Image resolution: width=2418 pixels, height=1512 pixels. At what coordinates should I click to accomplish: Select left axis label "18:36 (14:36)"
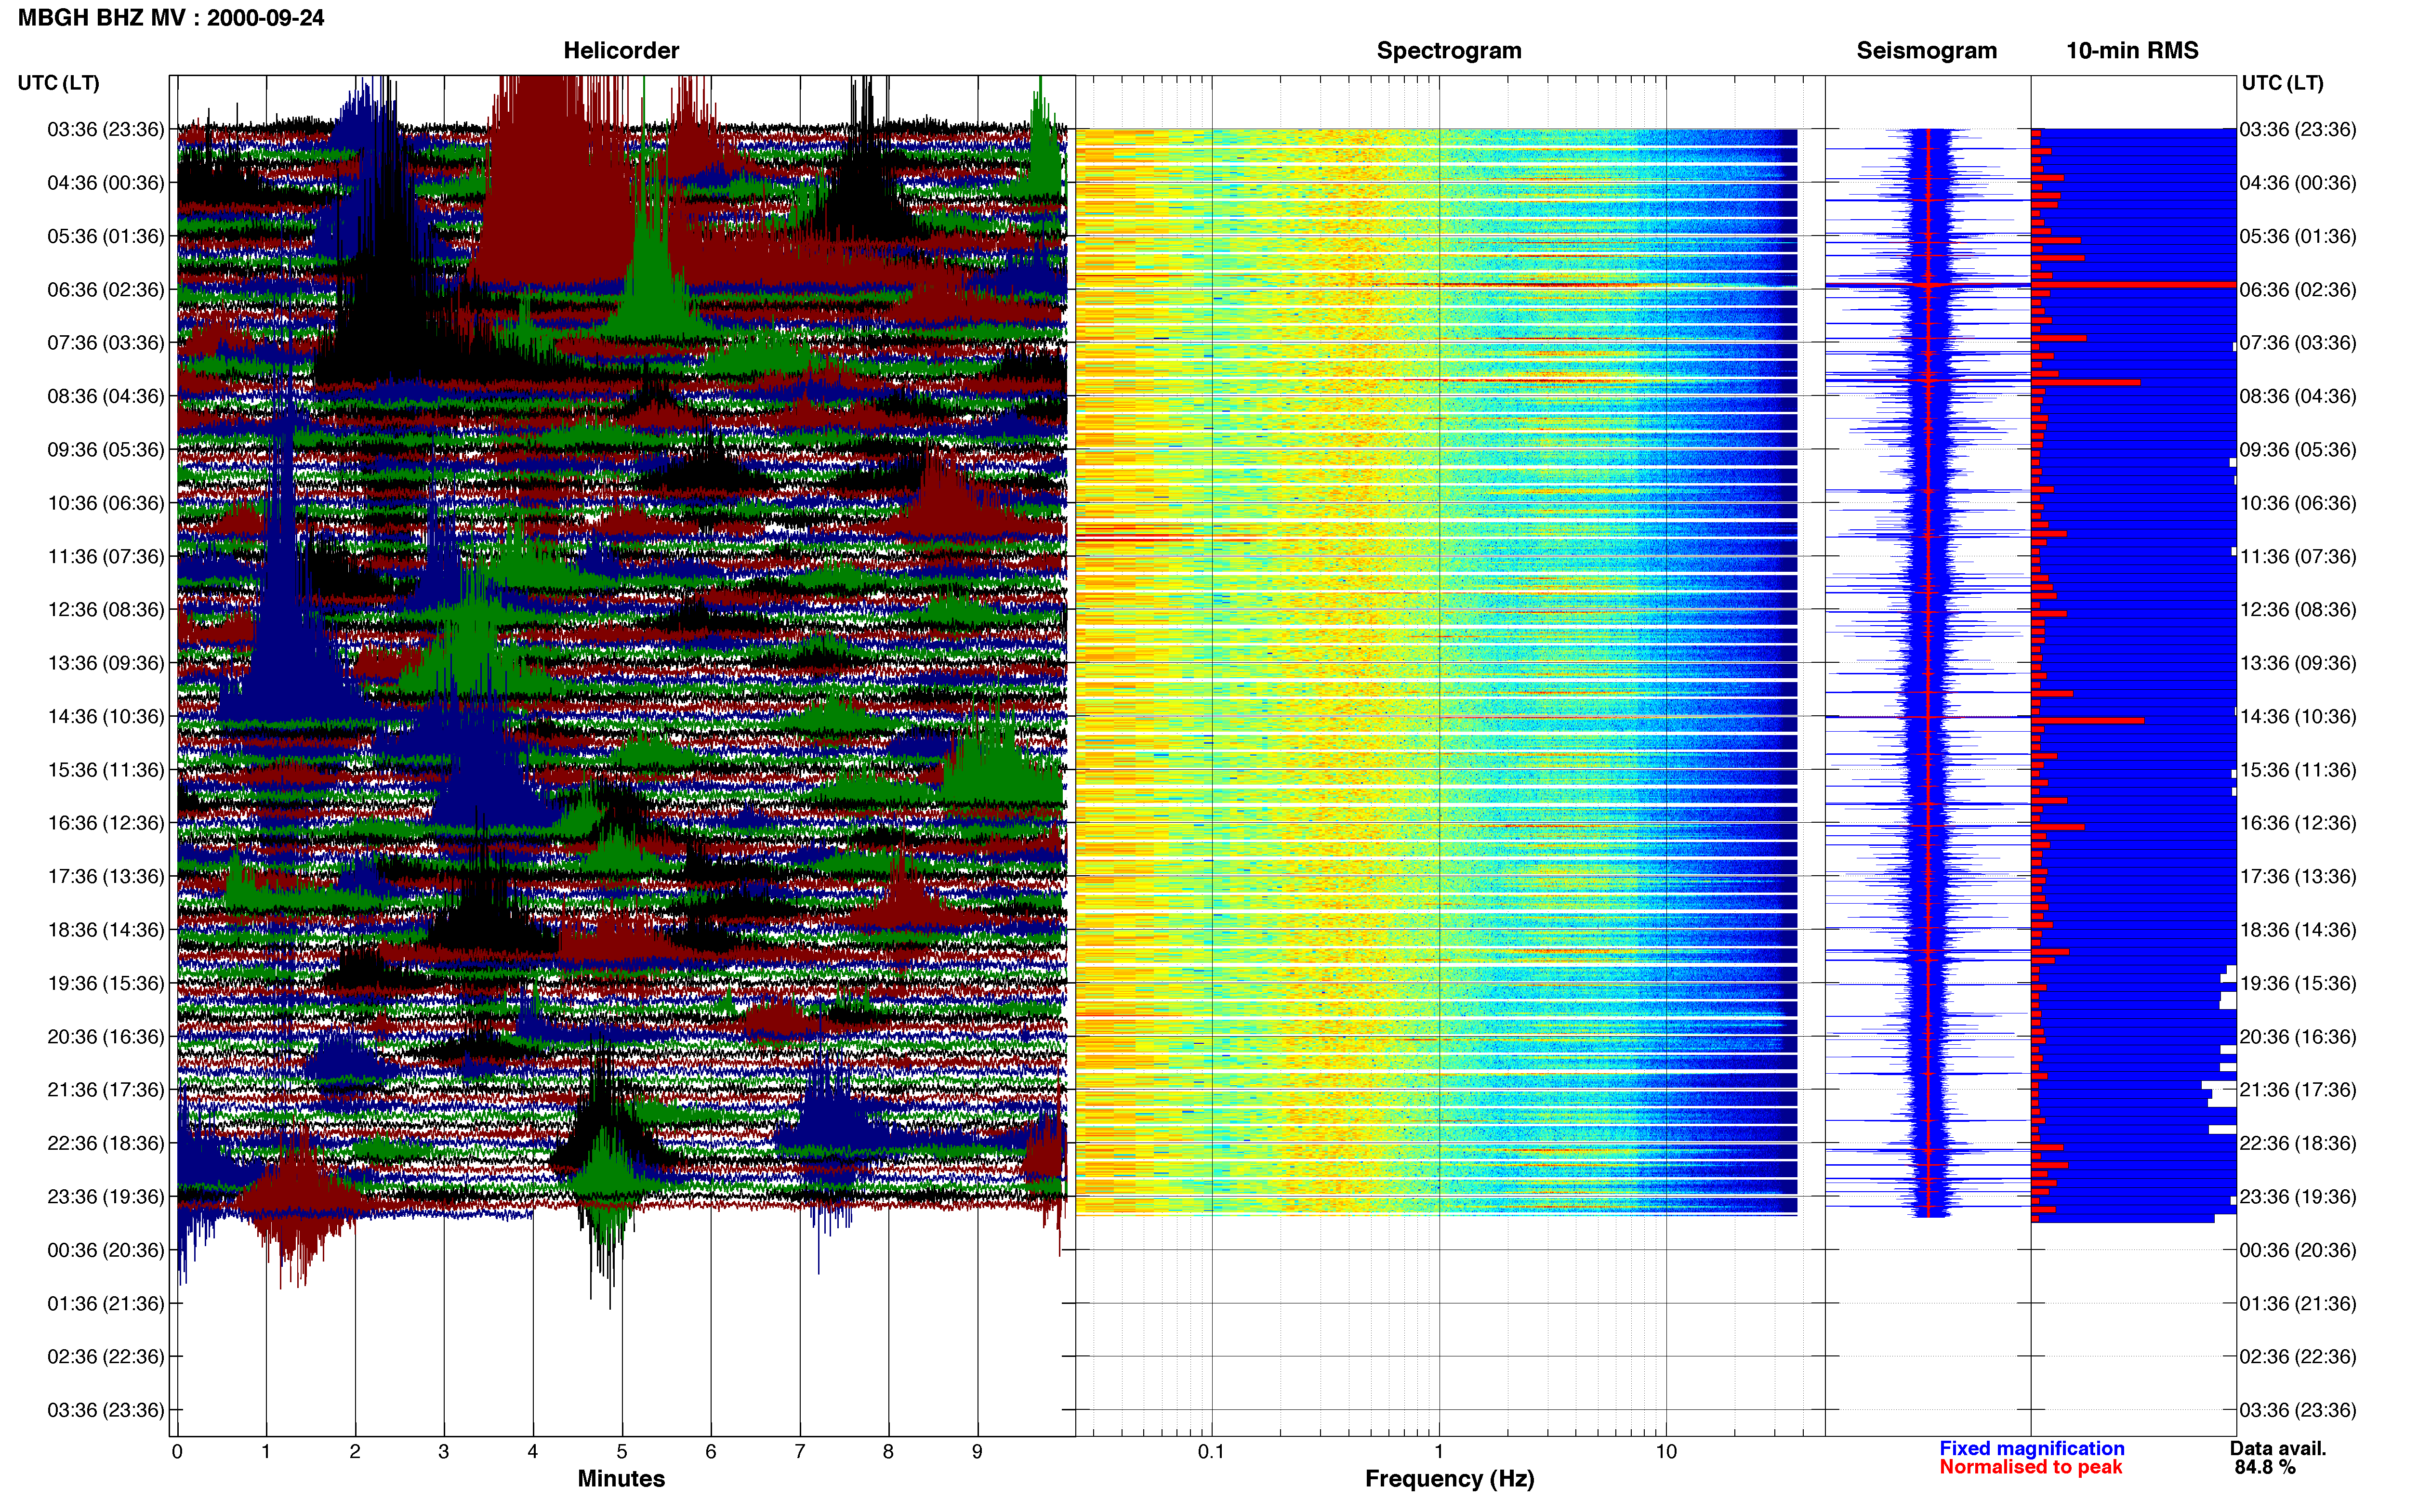tap(105, 930)
